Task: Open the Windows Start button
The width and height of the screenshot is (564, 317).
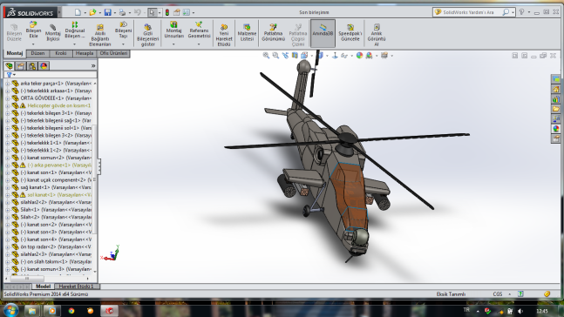Action: pos(10,311)
